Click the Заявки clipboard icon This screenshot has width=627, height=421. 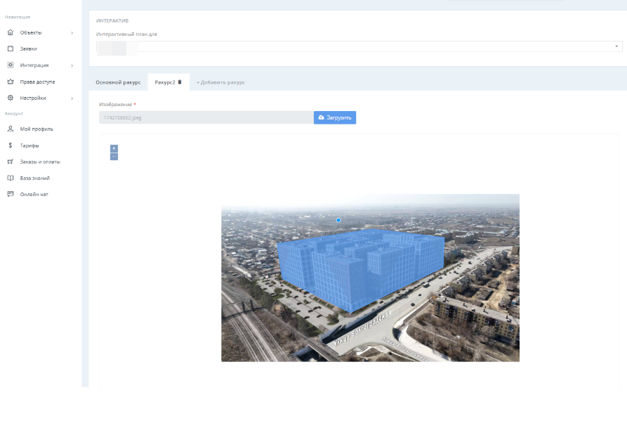[11, 48]
